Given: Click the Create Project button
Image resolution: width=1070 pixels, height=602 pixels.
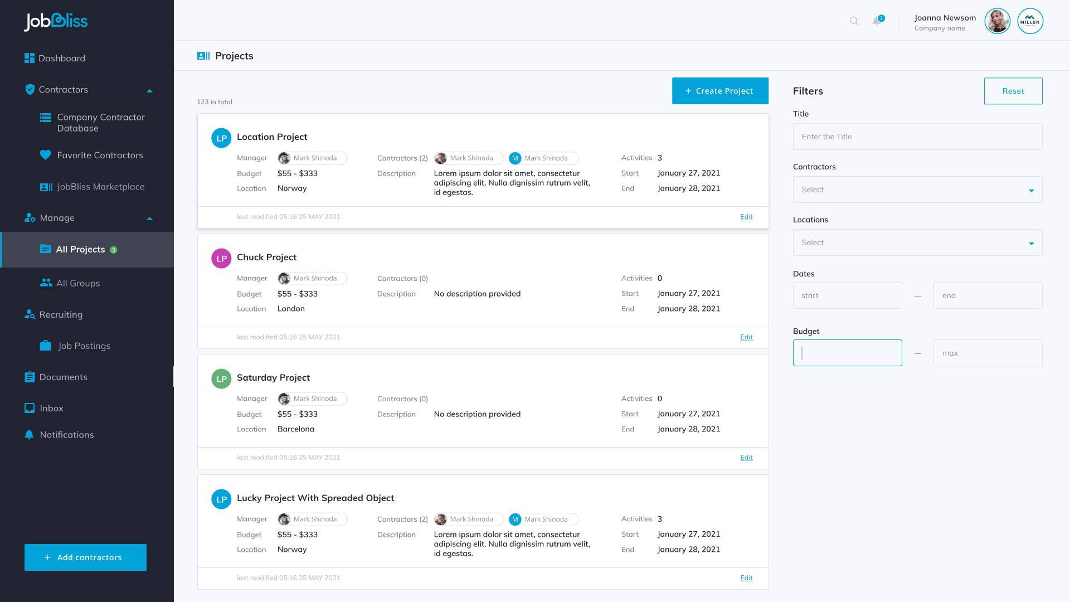Looking at the screenshot, I should (x=719, y=91).
